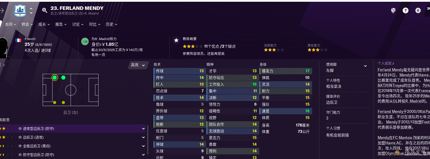Click the 相当坚决 personality text
The height and width of the screenshot is (159, 430).
(334, 86)
